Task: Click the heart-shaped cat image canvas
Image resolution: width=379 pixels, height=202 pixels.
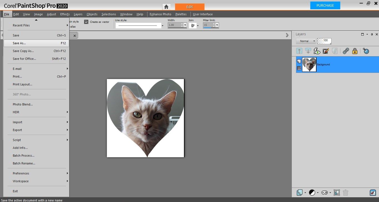Action: pos(145,118)
